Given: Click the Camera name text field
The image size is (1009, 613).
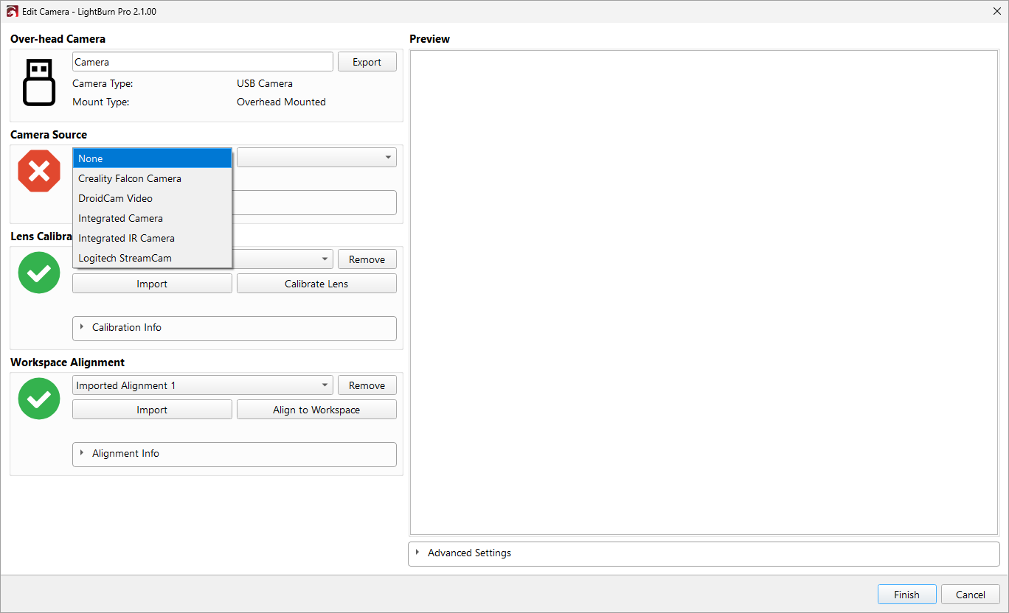Looking at the screenshot, I should [203, 62].
